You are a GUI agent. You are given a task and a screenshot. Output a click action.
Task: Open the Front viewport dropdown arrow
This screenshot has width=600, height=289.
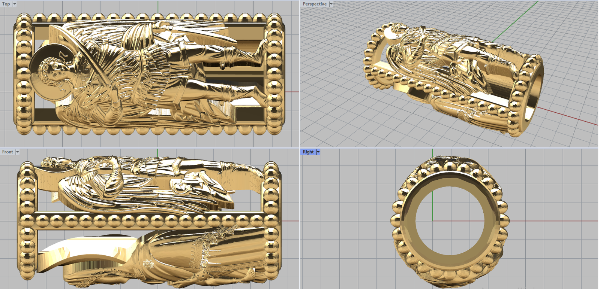(x=17, y=152)
